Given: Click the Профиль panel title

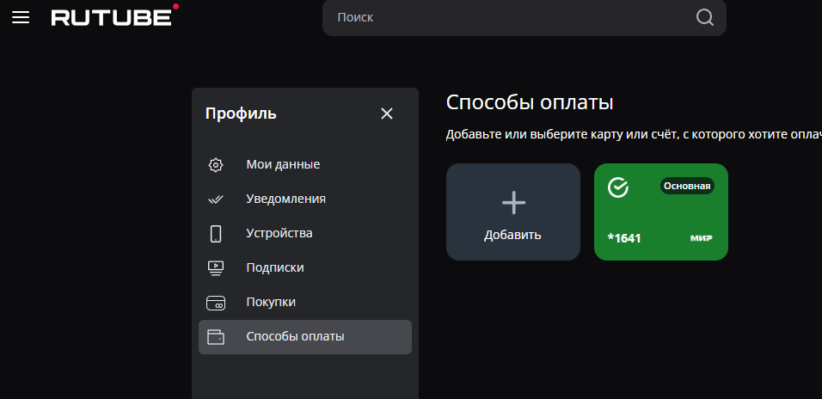Looking at the screenshot, I should coord(241,114).
